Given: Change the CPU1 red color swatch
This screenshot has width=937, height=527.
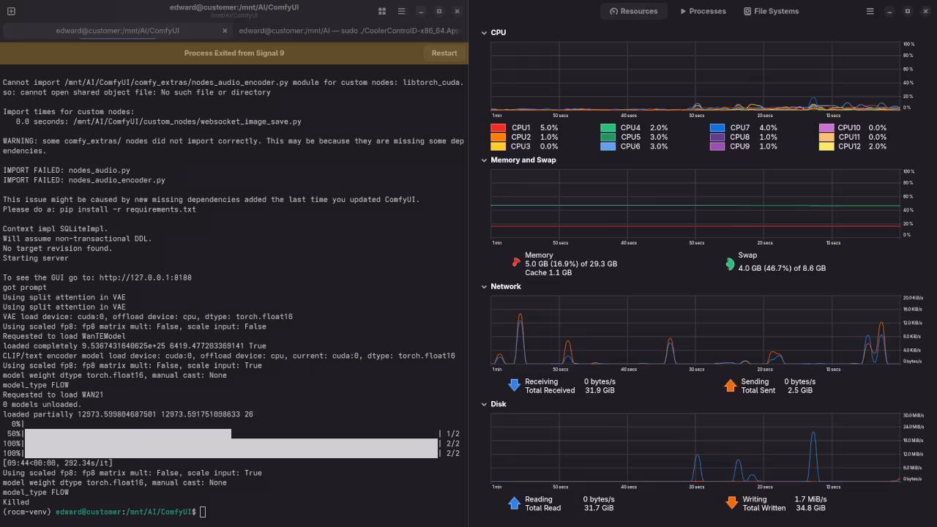Looking at the screenshot, I should point(498,128).
